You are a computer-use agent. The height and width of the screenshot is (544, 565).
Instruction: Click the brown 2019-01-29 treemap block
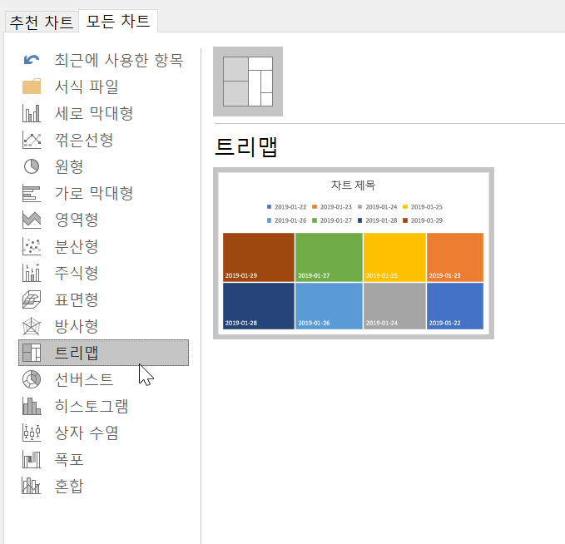(259, 257)
